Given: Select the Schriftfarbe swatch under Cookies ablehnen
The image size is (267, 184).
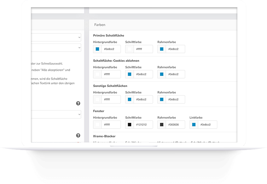Looking at the screenshot, I should 129,74.
